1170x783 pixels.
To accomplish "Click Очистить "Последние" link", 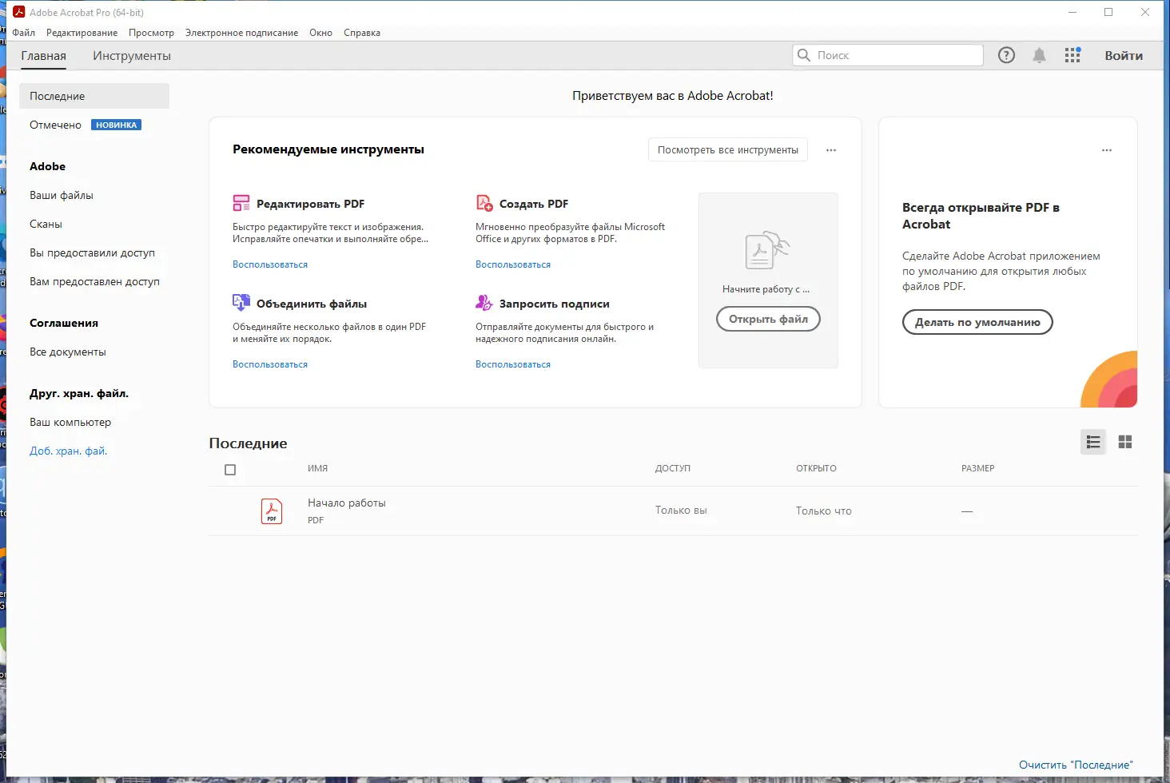I will point(1076,765).
